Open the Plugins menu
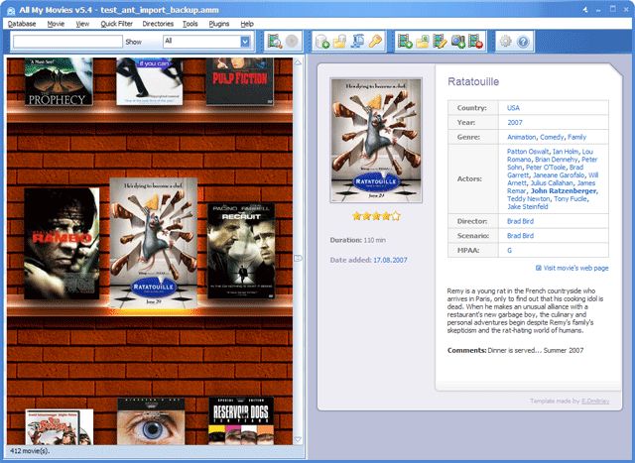The height and width of the screenshot is (463, 635). click(x=219, y=24)
